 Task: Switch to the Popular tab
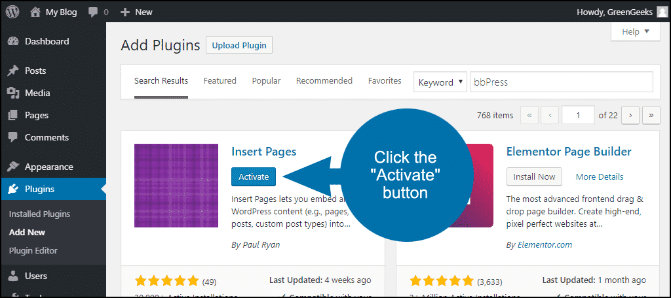(266, 81)
